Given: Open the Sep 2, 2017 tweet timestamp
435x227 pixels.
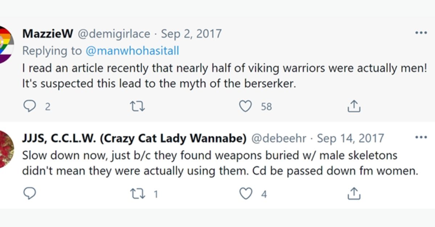Looking at the screenshot, I should tap(191, 34).
